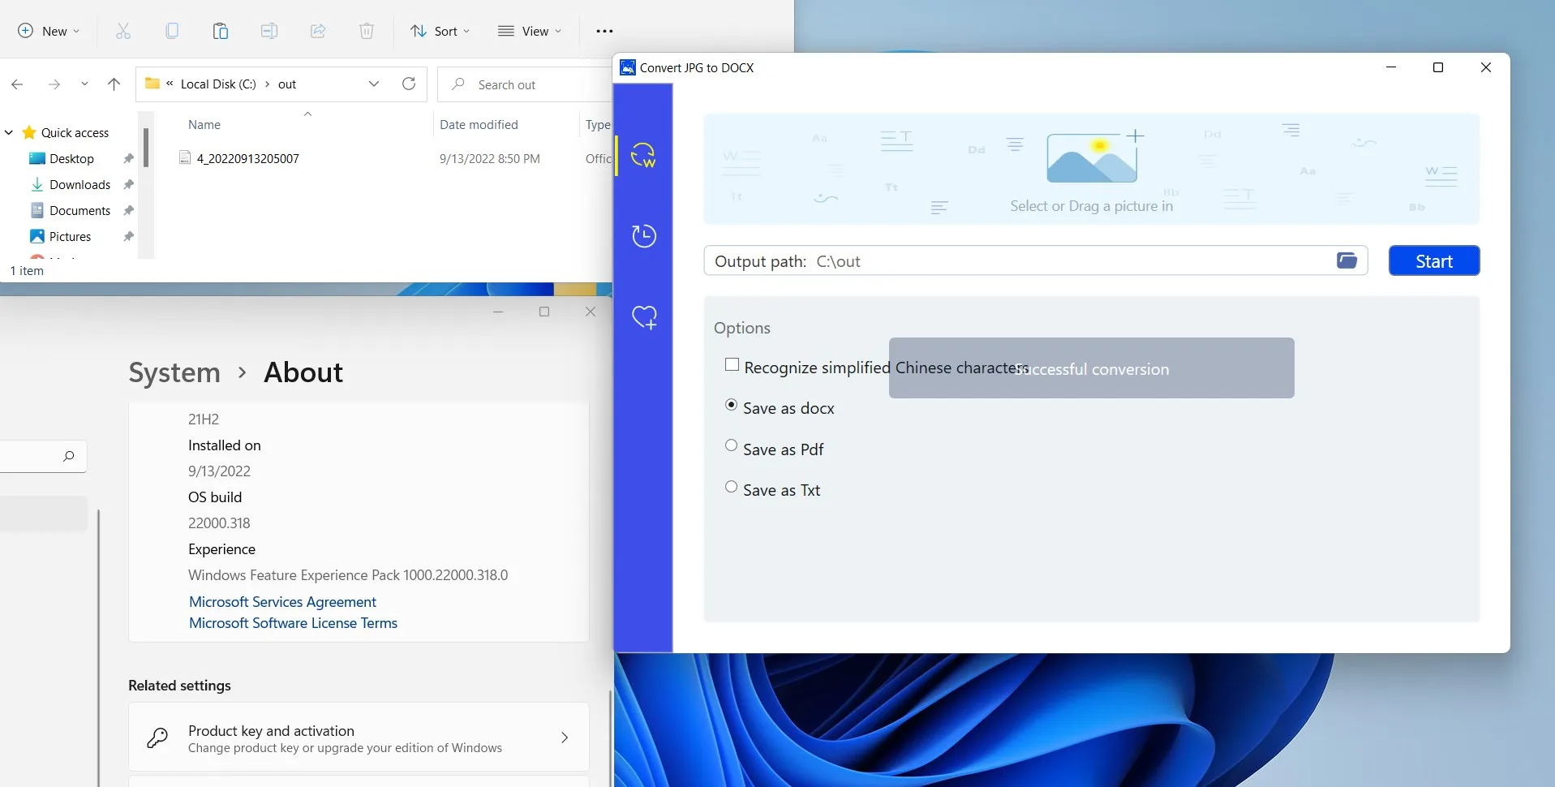Click the search icon in Settings
Viewport: 1555px width, 787px height.
69,456
